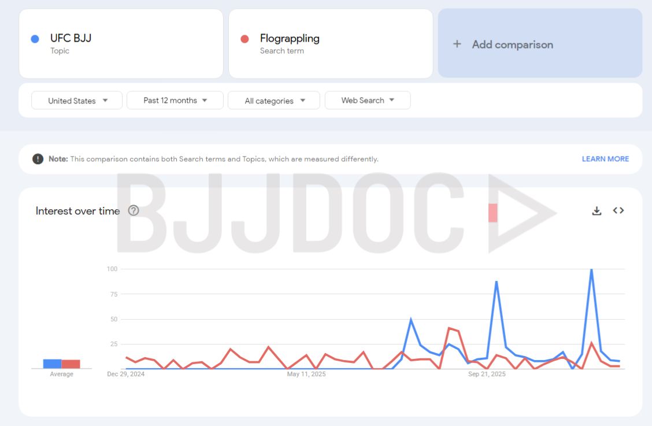Viewport: 652px width, 426px height.
Task: Click the May 11, 2025 axis label
Action: click(306, 374)
